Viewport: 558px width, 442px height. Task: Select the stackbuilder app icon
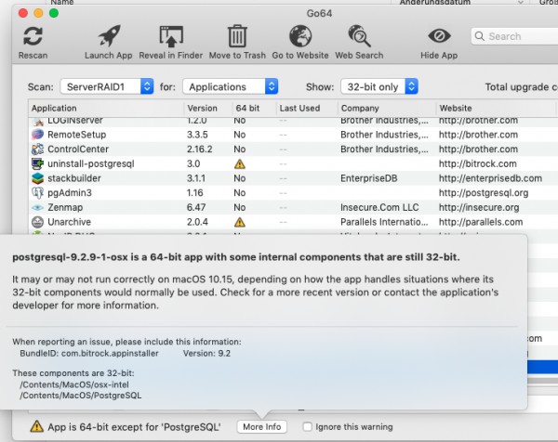click(37, 178)
